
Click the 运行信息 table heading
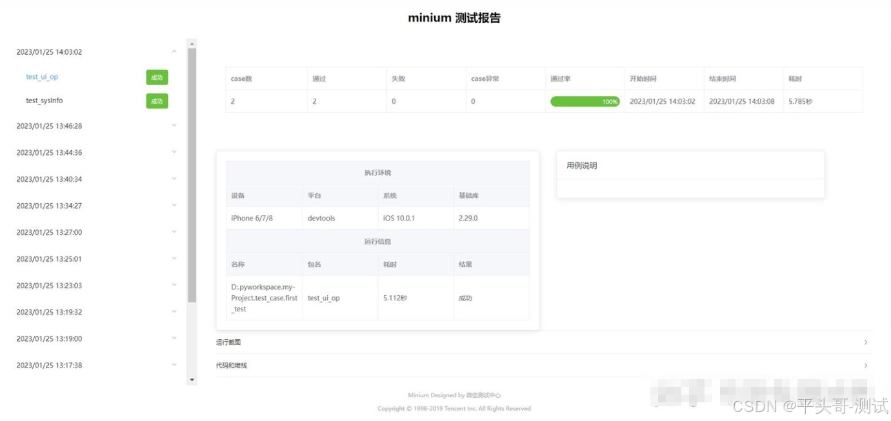pyautogui.click(x=377, y=241)
